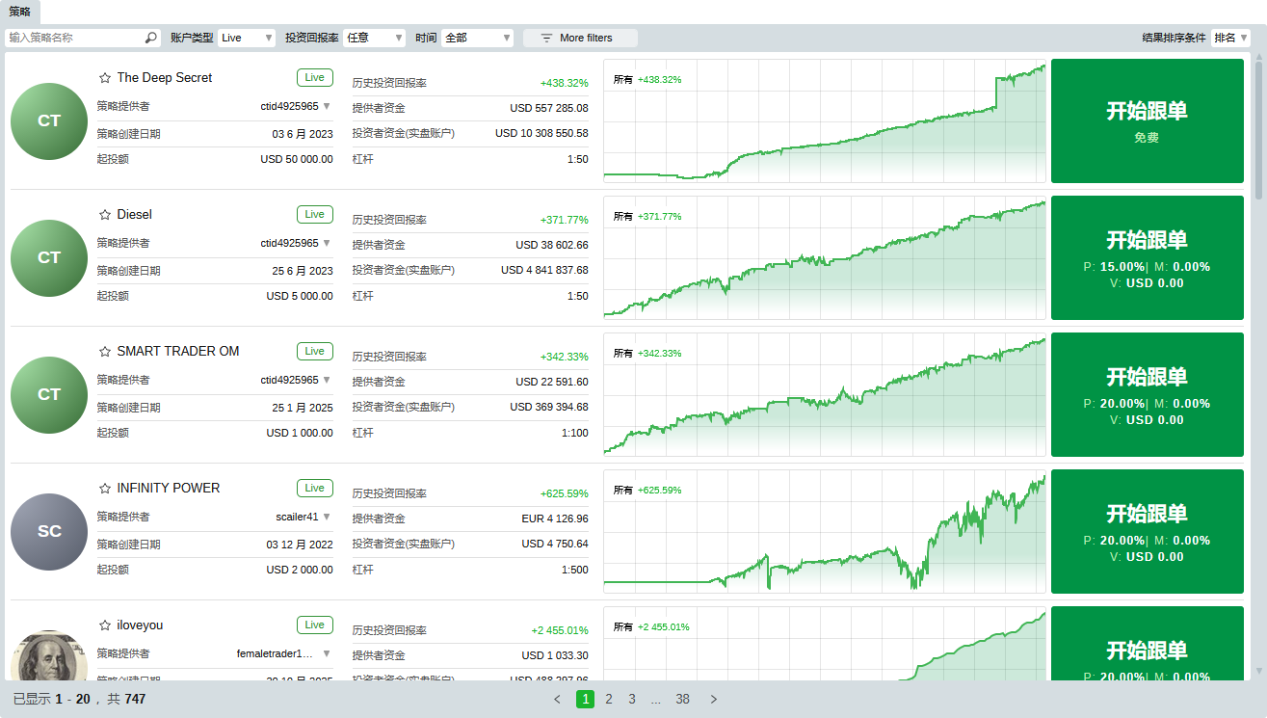The height and width of the screenshot is (718, 1267).
Task: Go to page 38
Action: (682, 700)
